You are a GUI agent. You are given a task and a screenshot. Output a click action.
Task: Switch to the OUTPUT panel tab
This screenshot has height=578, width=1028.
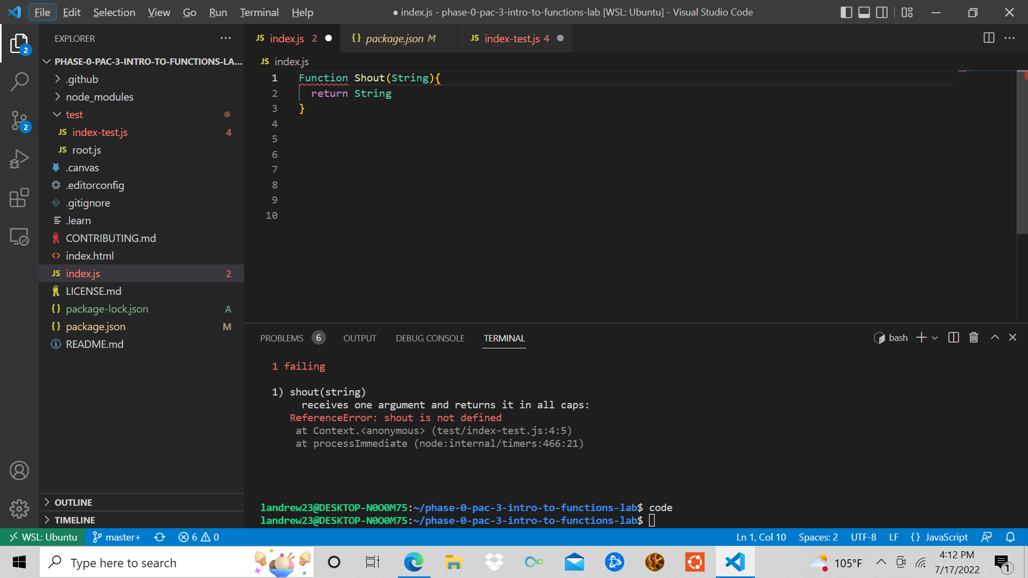tap(360, 338)
